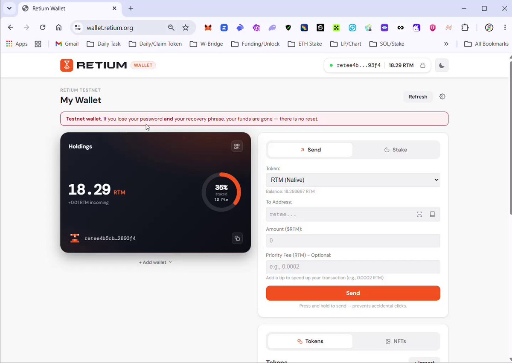The image size is (512, 363).
Task: Go to browser home page
Action: click(x=59, y=28)
